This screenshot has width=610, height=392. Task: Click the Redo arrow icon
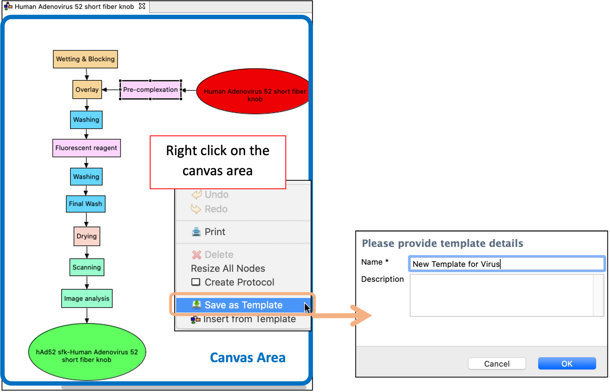pos(196,209)
